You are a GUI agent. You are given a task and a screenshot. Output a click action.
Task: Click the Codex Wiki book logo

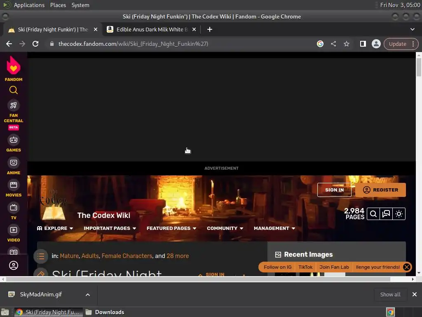[x=53, y=205]
